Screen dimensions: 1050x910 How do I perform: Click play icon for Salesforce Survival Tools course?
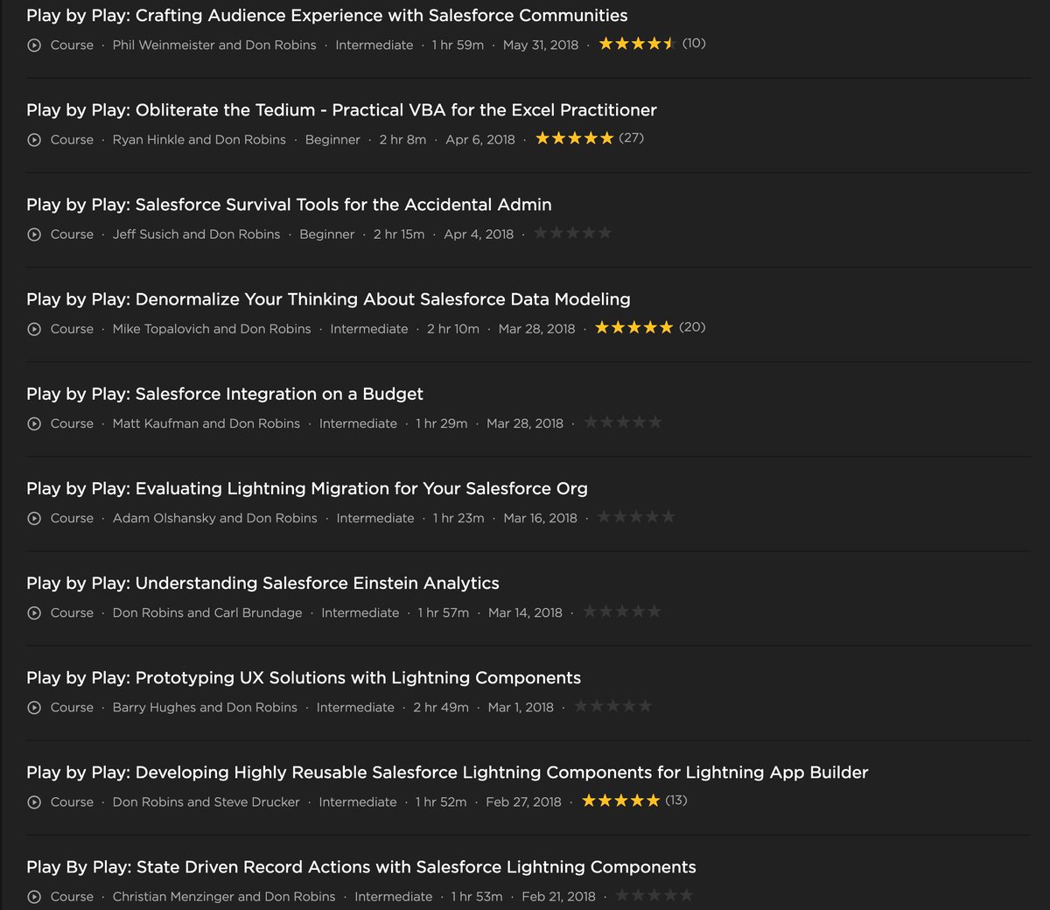[34, 234]
